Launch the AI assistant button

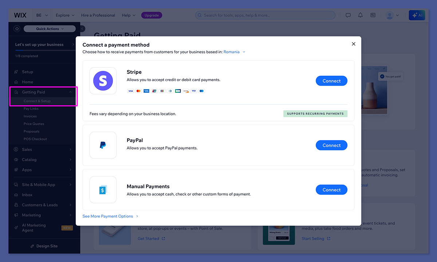(417, 15)
